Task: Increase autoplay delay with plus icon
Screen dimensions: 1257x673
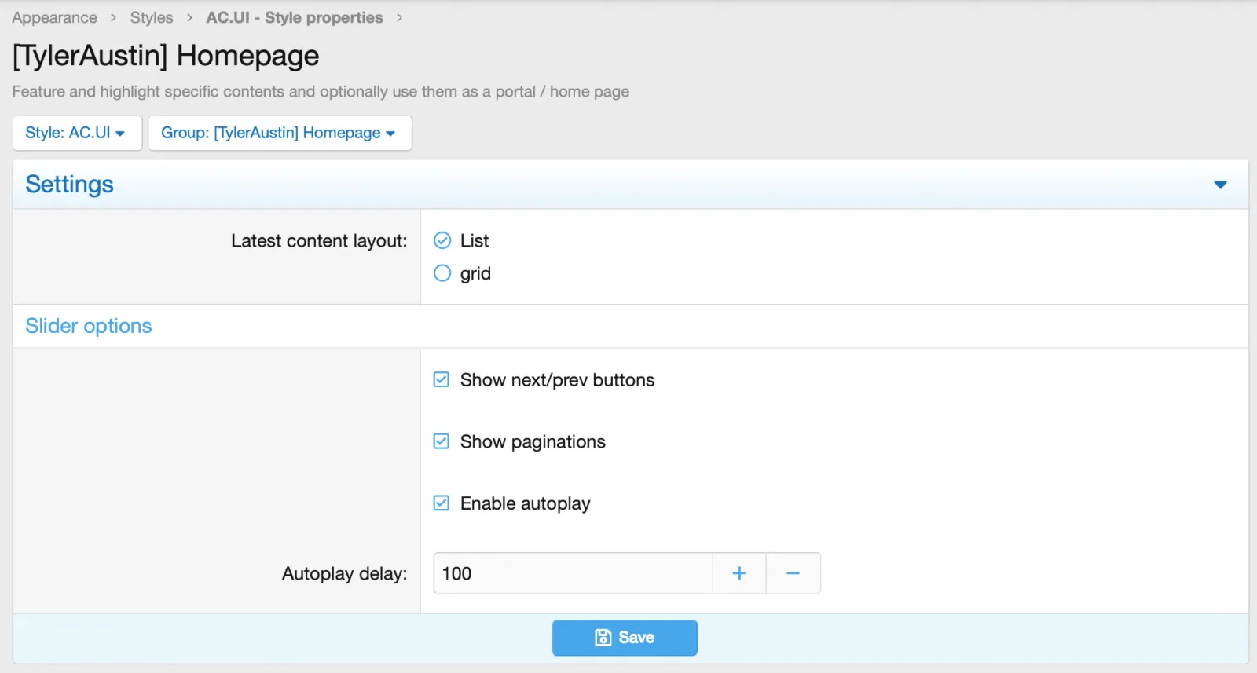Action: [x=738, y=573]
